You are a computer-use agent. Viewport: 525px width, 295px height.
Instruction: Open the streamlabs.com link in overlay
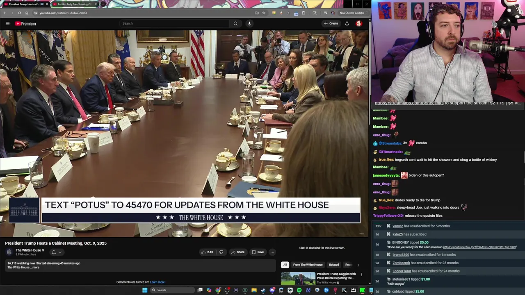409,103
